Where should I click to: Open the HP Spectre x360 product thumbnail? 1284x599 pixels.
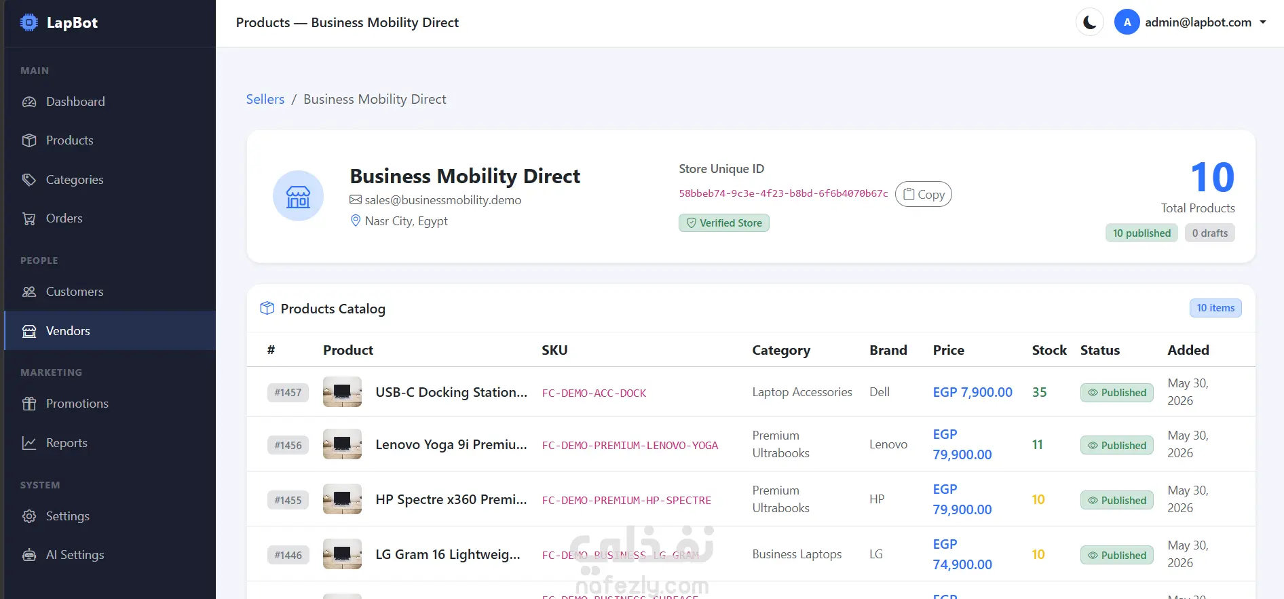[342, 499]
